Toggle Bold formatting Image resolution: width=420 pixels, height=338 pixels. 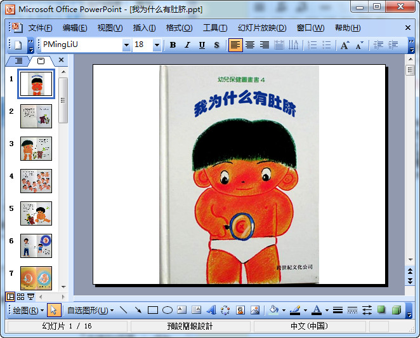173,45
